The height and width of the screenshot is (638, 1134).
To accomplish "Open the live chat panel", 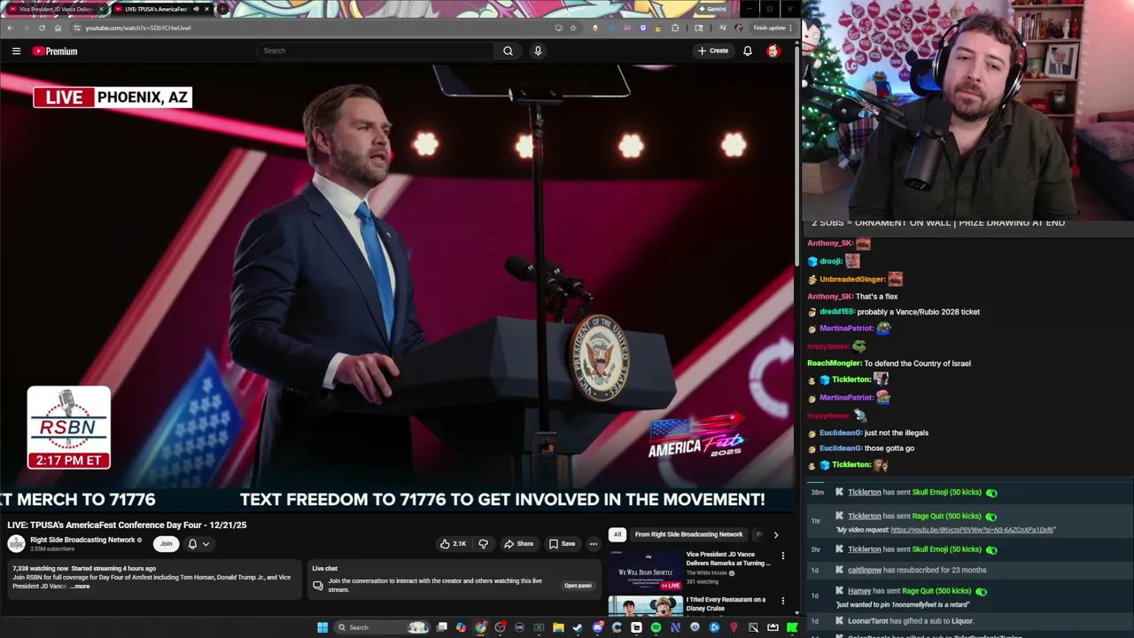I will pyautogui.click(x=578, y=586).
